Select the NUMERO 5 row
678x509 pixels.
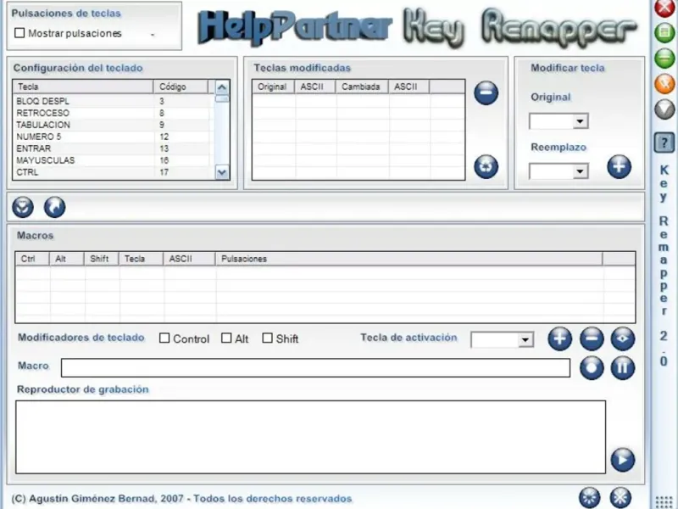pyautogui.click(x=114, y=137)
